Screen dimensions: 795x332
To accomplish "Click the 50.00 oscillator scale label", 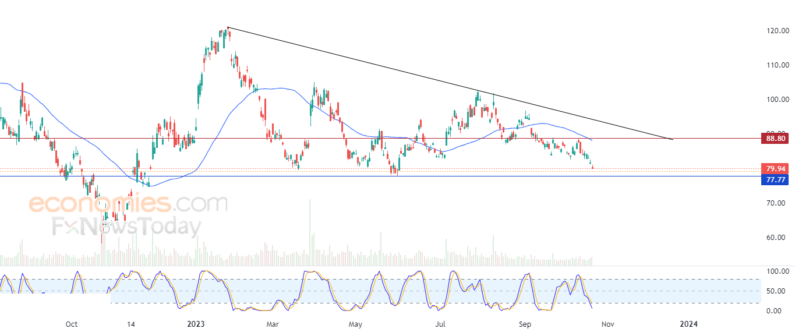I will point(777,291).
